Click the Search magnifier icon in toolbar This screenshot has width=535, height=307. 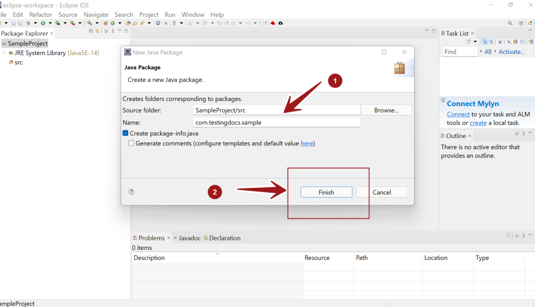tap(510, 23)
